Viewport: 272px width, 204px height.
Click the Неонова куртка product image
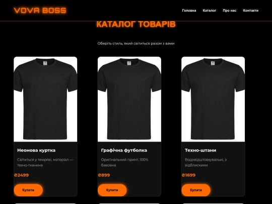[x=45, y=99]
